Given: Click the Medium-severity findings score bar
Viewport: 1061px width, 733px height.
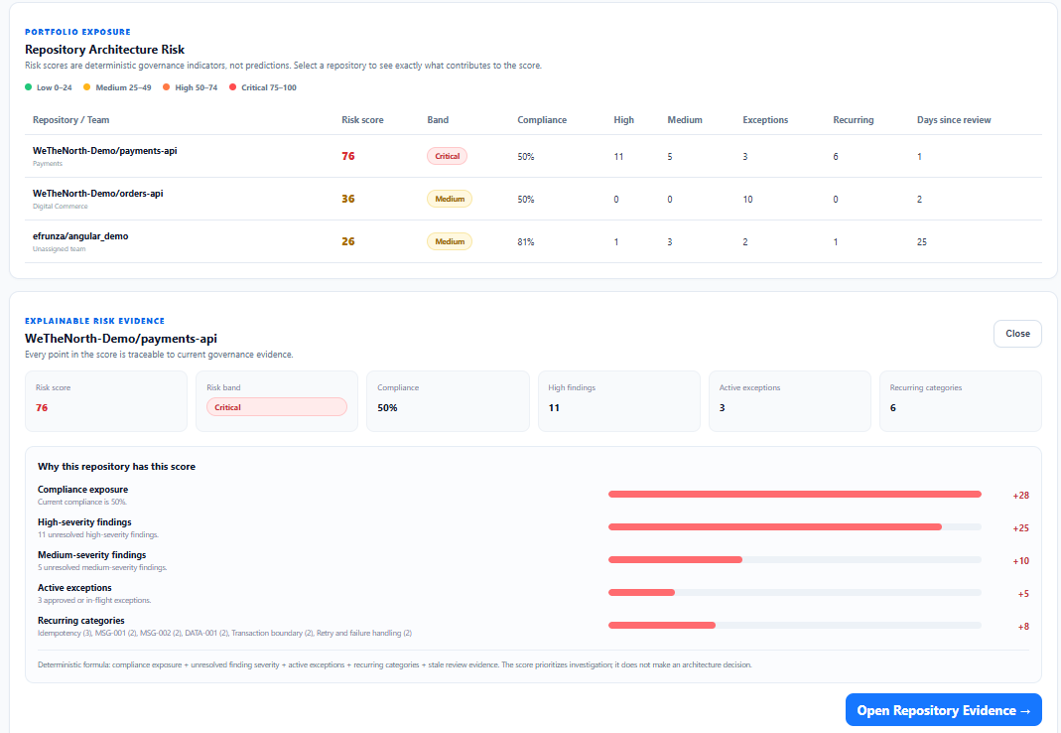Looking at the screenshot, I should (794, 559).
